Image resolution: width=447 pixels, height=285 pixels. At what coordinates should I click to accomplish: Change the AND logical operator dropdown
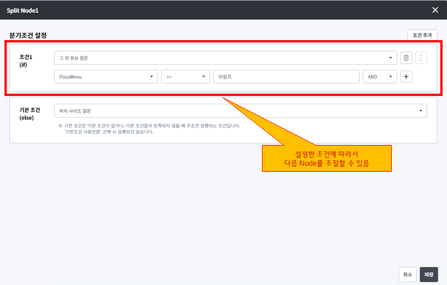click(379, 77)
